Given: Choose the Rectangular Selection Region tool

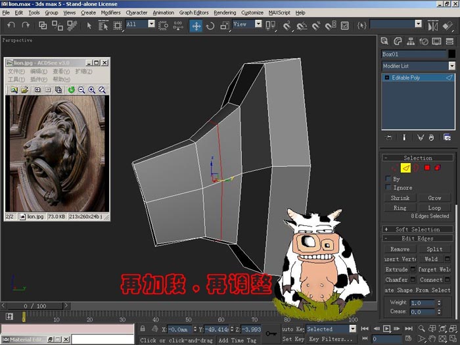Looking at the screenshot, I should [x=118, y=26].
